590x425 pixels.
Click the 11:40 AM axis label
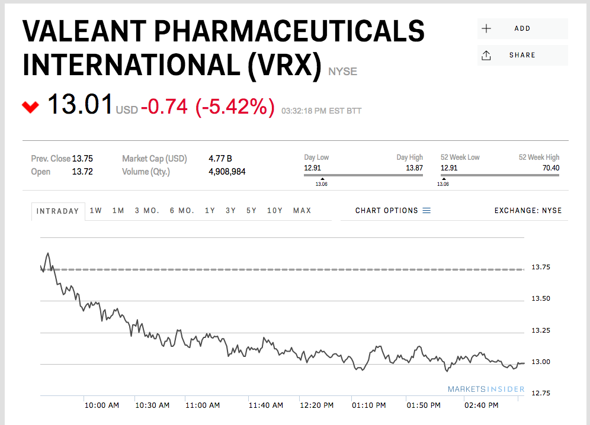[x=265, y=405]
